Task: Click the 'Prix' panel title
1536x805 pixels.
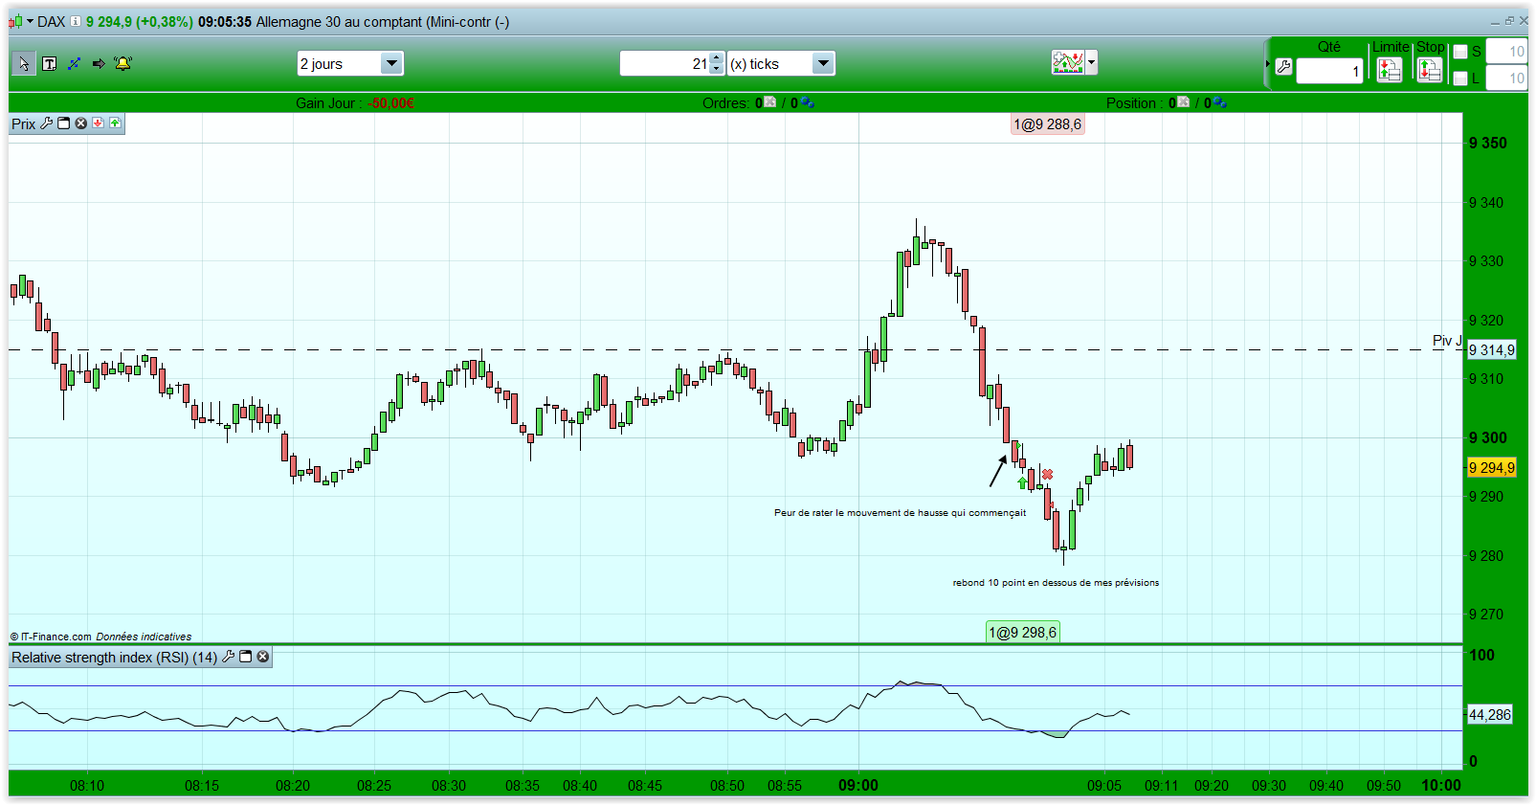Action: (24, 124)
